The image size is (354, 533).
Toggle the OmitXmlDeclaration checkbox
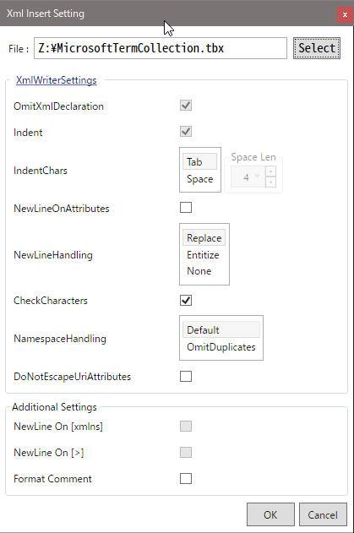coord(186,106)
